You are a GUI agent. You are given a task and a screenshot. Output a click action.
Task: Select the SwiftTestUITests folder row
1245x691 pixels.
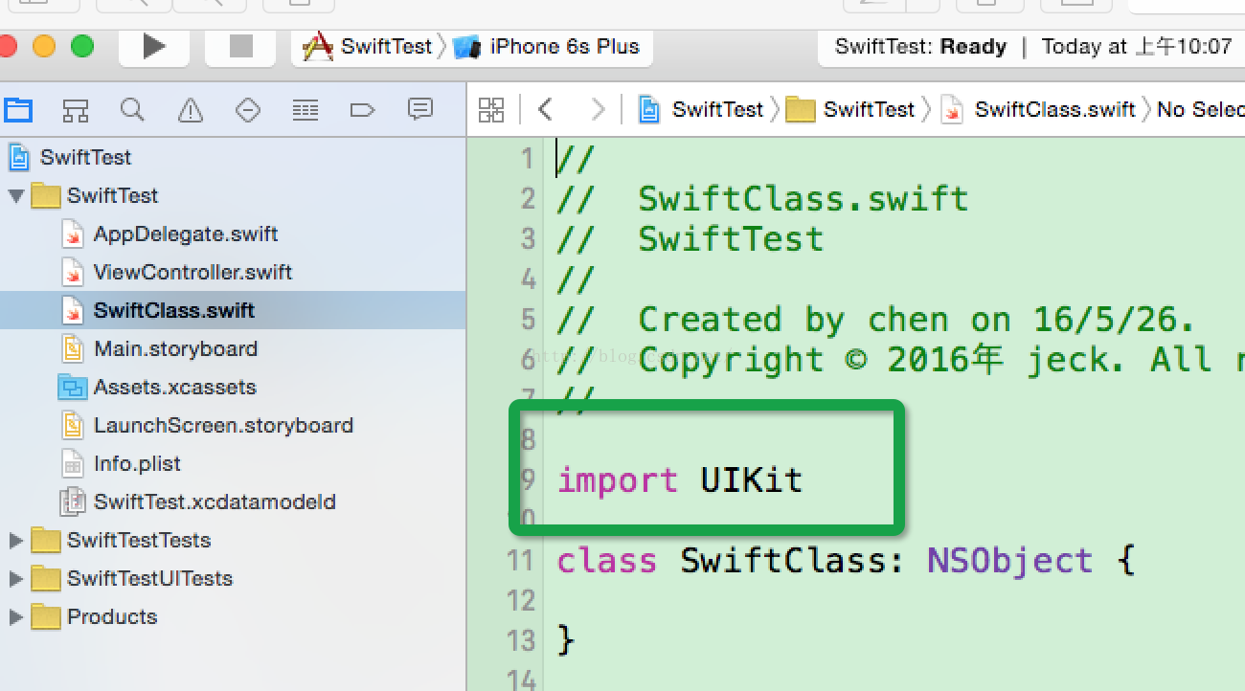click(x=233, y=578)
